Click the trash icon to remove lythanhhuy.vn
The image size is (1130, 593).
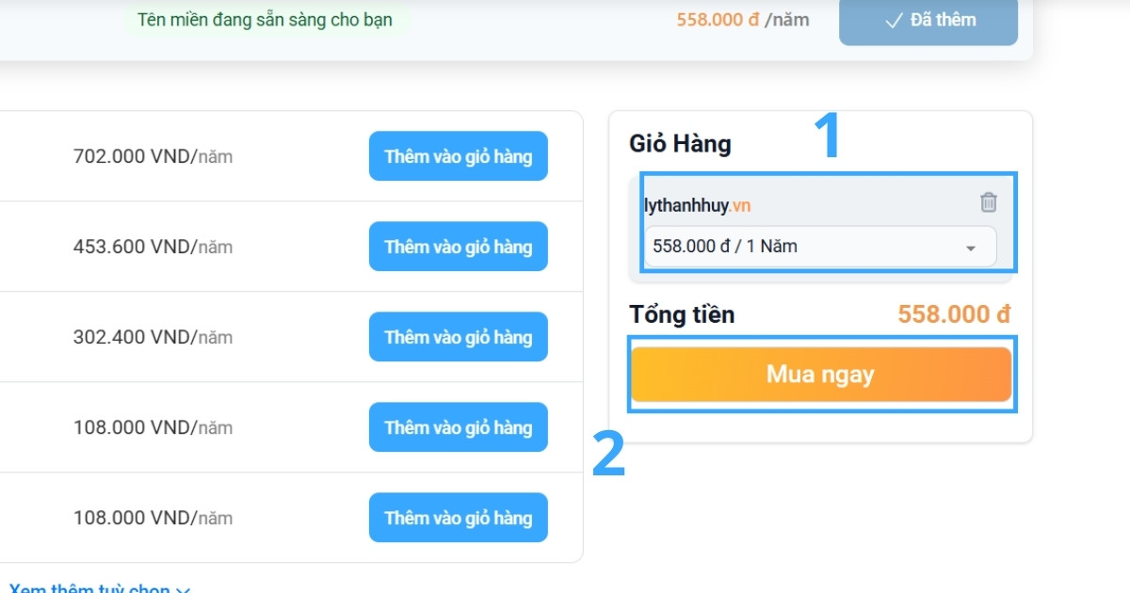click(988, 201)
